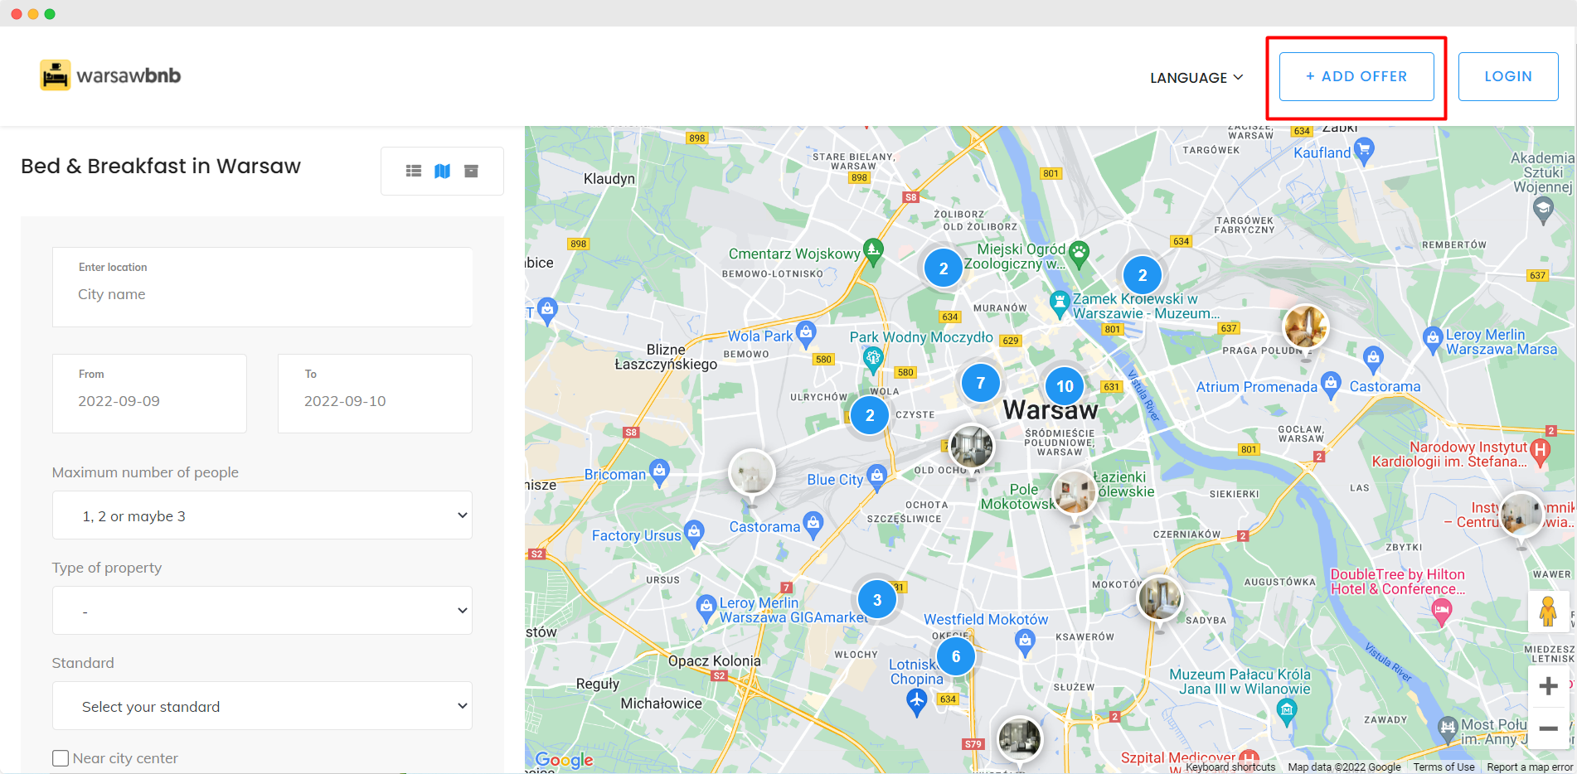1577x774 pixels.
Task: Open listing photo marker near Łazienki Królewskie
Action: tap(1075, 492)
